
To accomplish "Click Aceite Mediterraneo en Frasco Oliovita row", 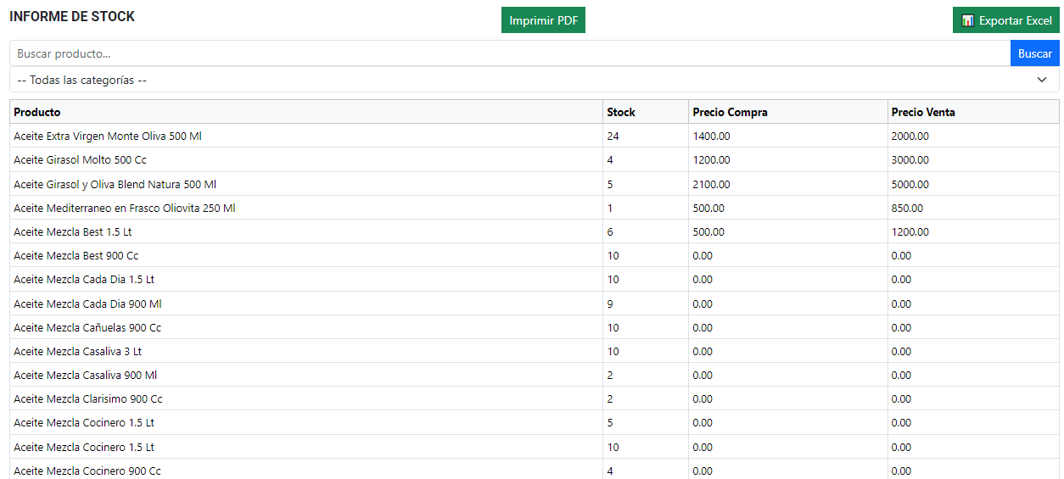I will pyautogui.click(x=124, y=208).
